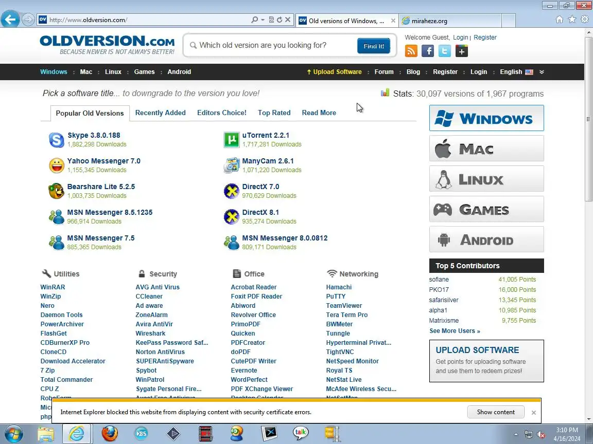Open the muted volume tray icon
The height and width of the screenshot is (444, 593).
click(x=541, y=435)
